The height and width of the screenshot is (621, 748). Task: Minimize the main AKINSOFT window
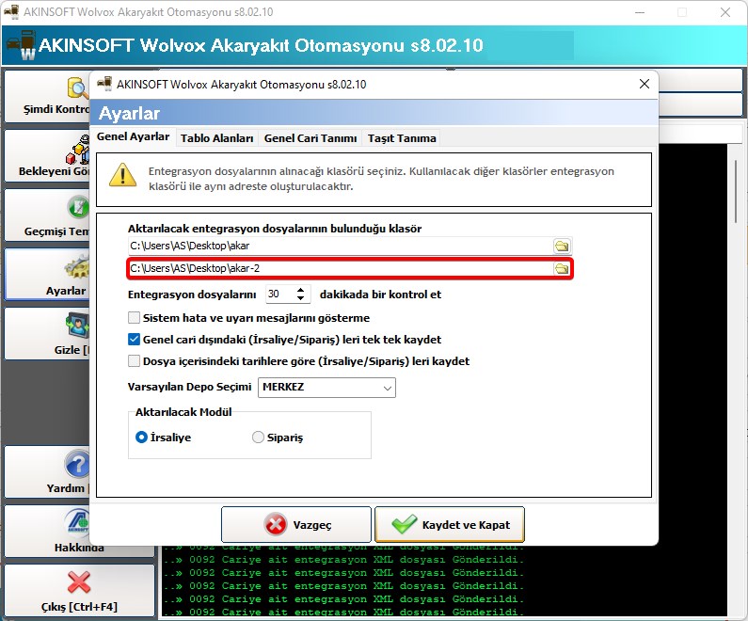(640, 12)
